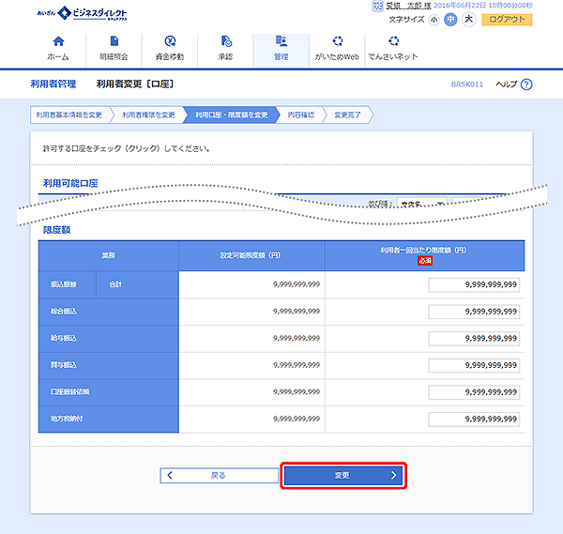563x534 pixels.
Task: Open the がいためWeb icon
Action: tap(337, 41)
